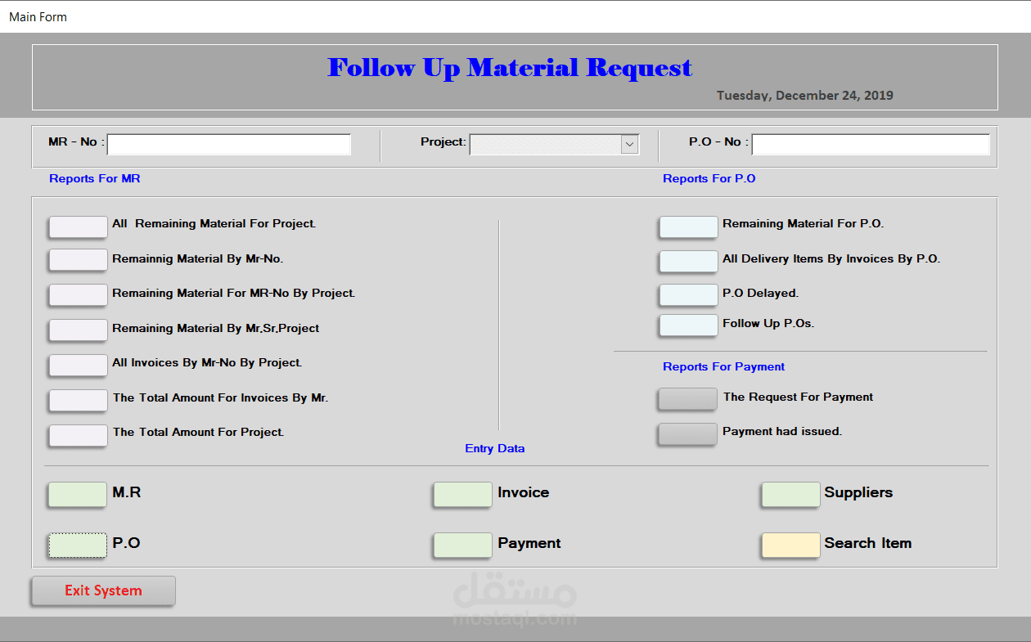Focus the MR - No input field
Screen dimensions: 1031x642
coord(229,144)
